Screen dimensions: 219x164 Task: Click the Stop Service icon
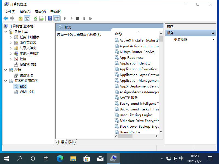pos(77,18)
